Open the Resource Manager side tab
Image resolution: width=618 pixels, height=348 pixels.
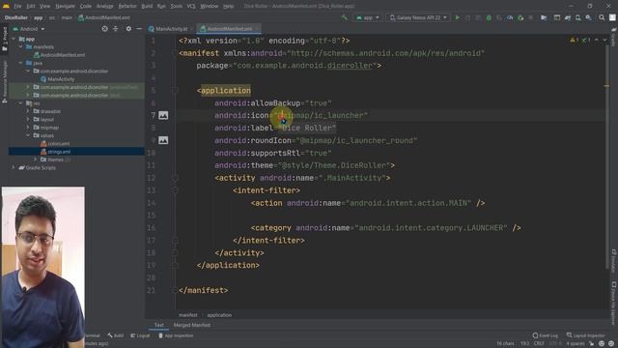coord(5,81)
